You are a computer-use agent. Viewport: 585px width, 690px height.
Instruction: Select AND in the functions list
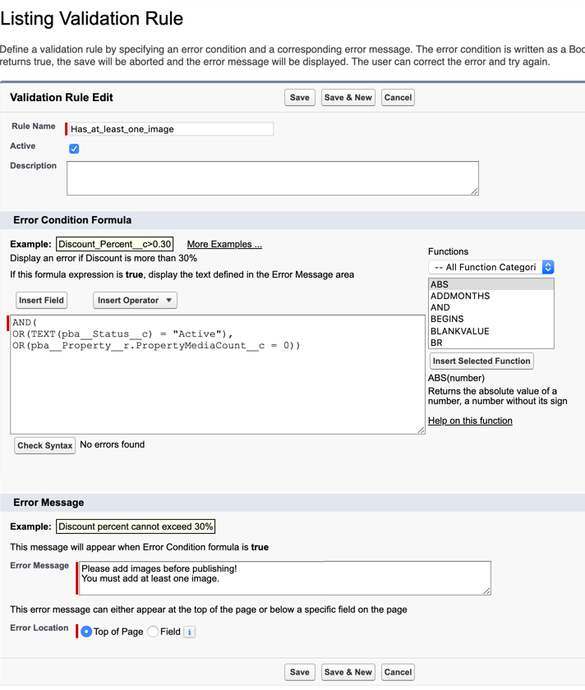tap(491, 307)
